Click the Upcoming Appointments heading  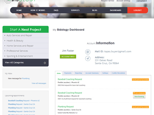(x=14, y=96)
